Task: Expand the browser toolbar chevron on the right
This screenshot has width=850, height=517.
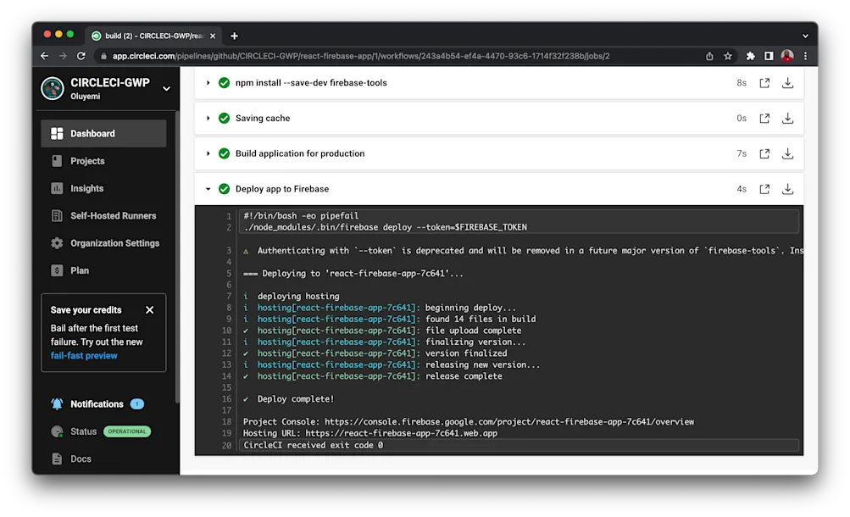Action: [x=803, y=36]
